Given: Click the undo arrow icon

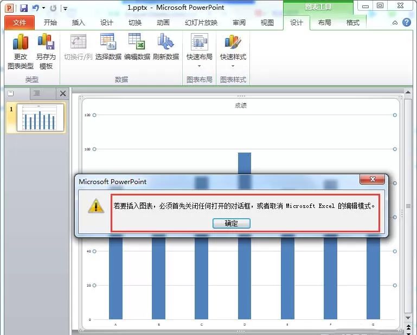Looking at the screenshot, I should (35, 8).
